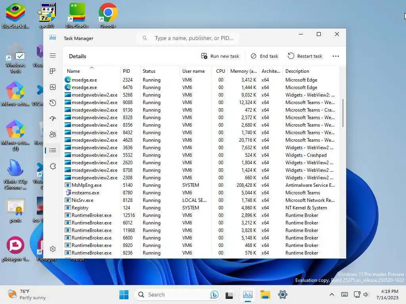Click the Task Manager taskbar icon

[x=248, y=294]
